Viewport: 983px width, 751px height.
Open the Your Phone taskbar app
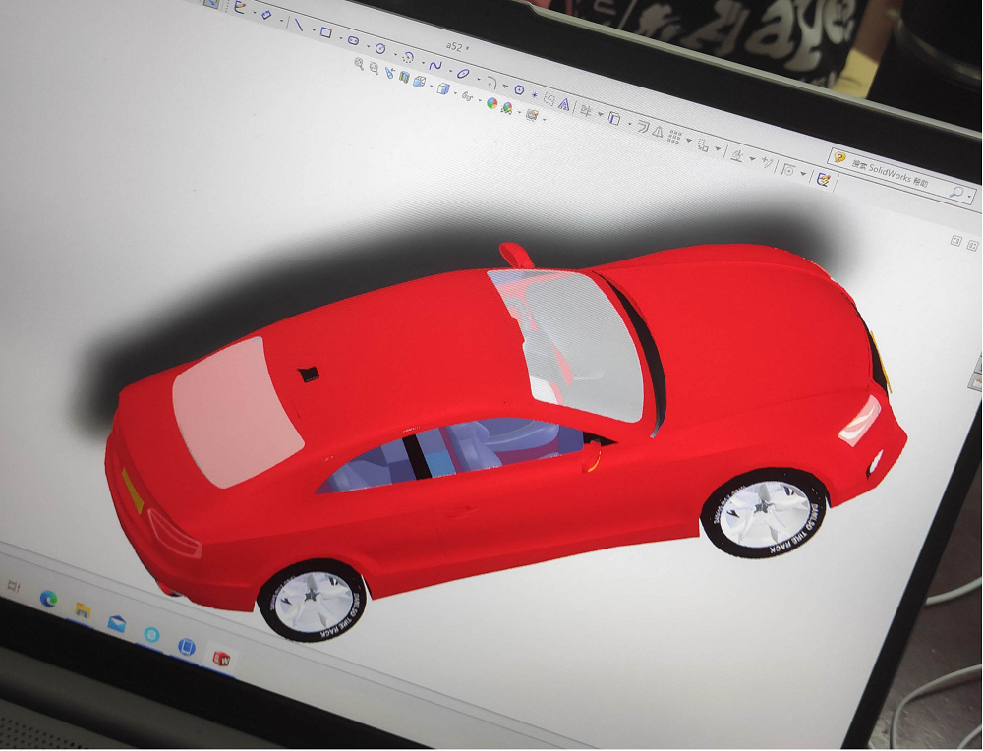point(187,646)
